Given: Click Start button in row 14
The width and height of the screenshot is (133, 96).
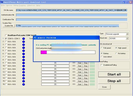Looking at the screenshot, I should click(x=80, y=78).
